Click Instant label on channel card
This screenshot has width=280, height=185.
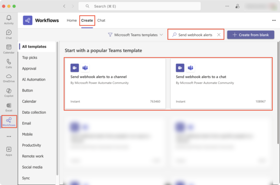(75, 101)
